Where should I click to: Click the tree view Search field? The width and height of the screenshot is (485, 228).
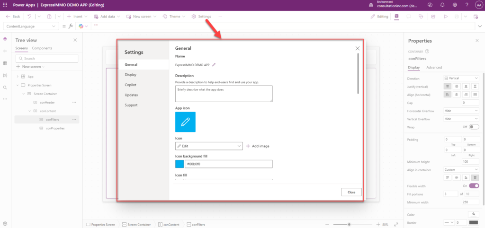pyautogui.click(x=47, y=58)
